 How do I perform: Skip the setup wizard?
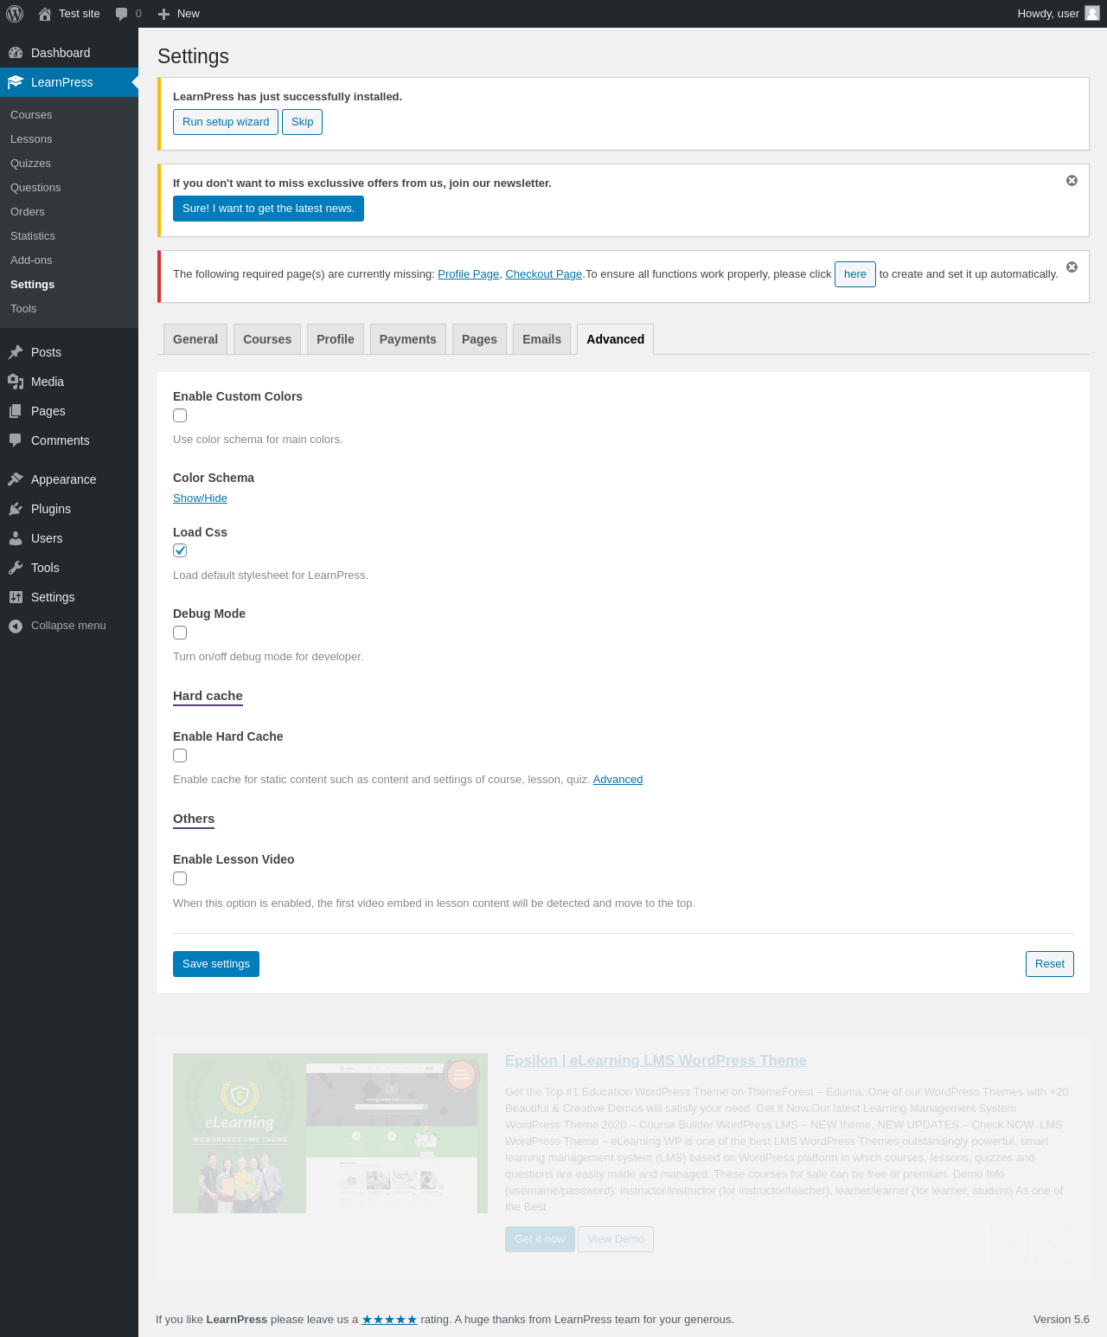[x=303, y=122]
